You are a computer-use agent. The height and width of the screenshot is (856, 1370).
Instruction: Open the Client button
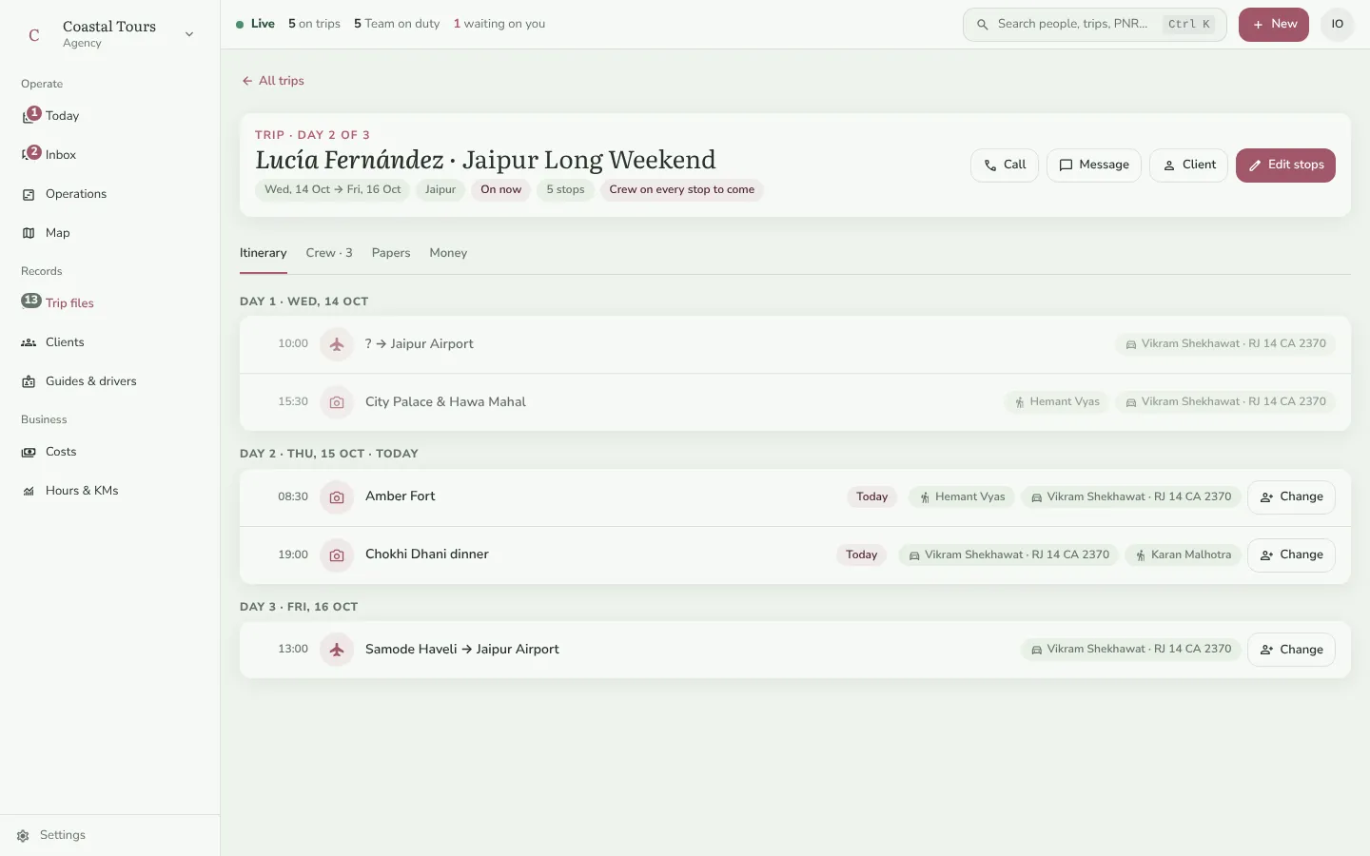(x=1189, y=165)
